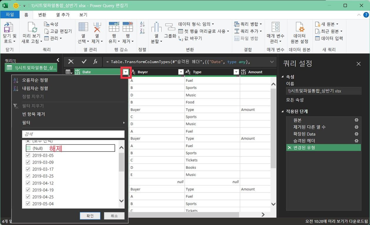Toggle checkbox for 2019-04-19

[28, 190]
